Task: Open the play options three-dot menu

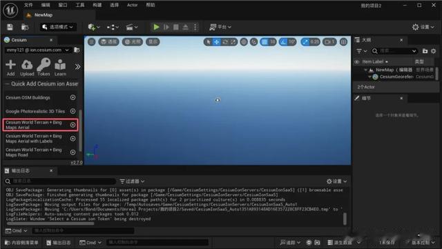Action: coord(195,27)
